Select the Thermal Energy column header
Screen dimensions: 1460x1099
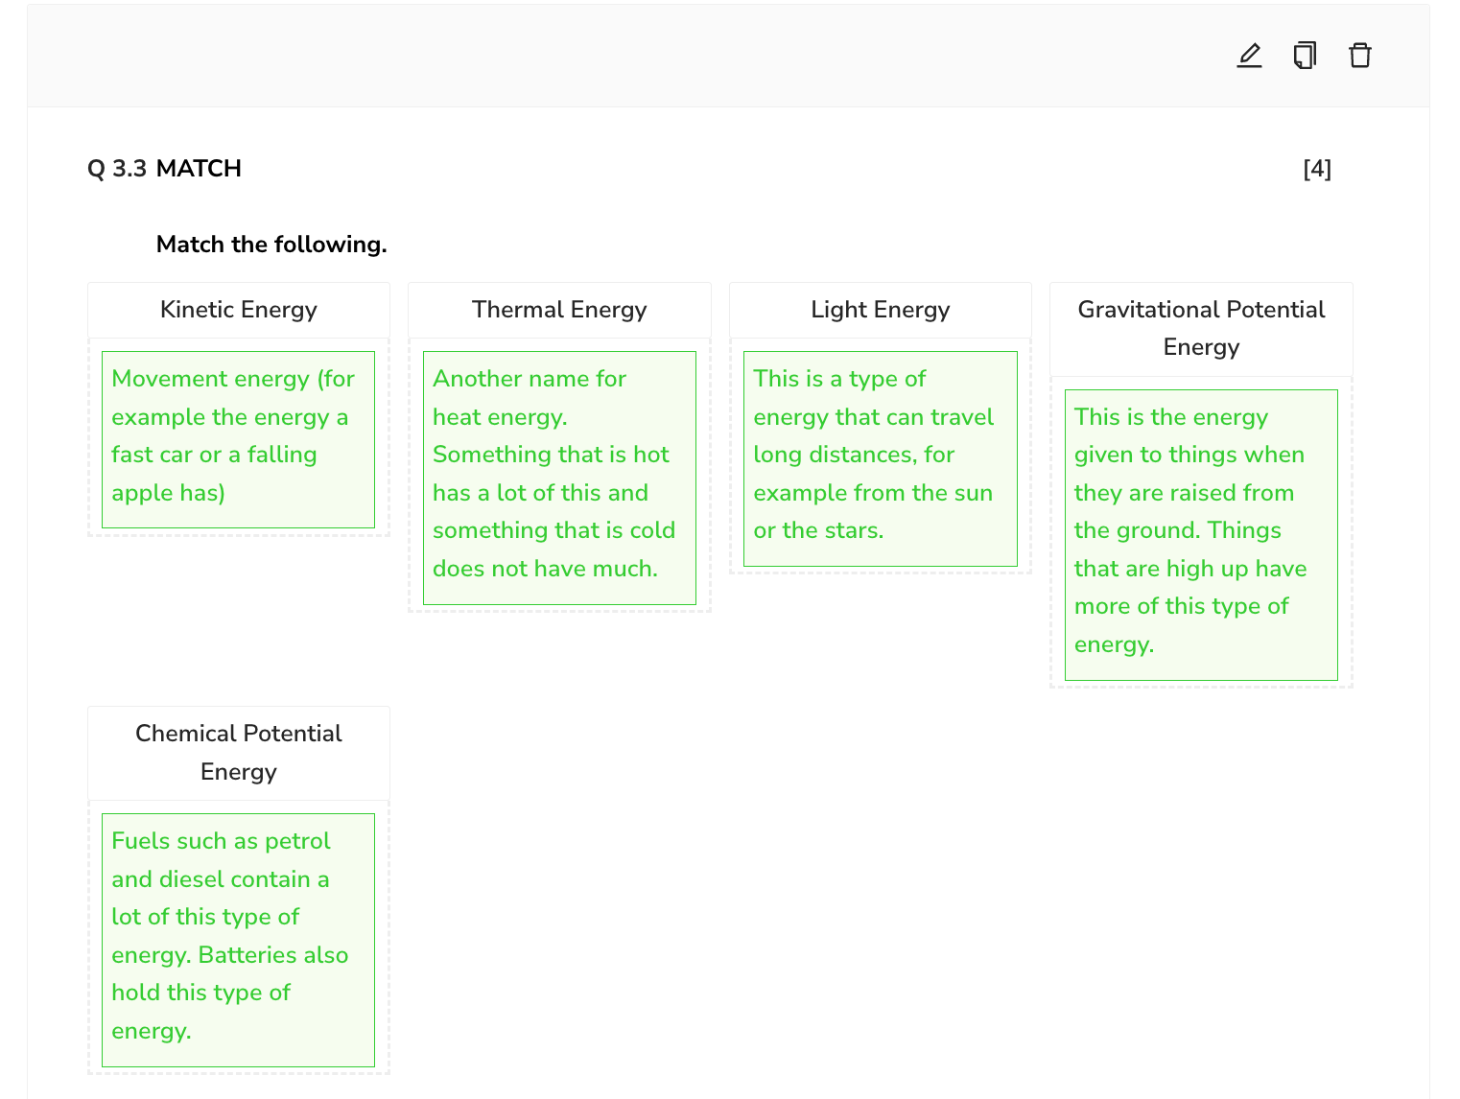[559, 310]
